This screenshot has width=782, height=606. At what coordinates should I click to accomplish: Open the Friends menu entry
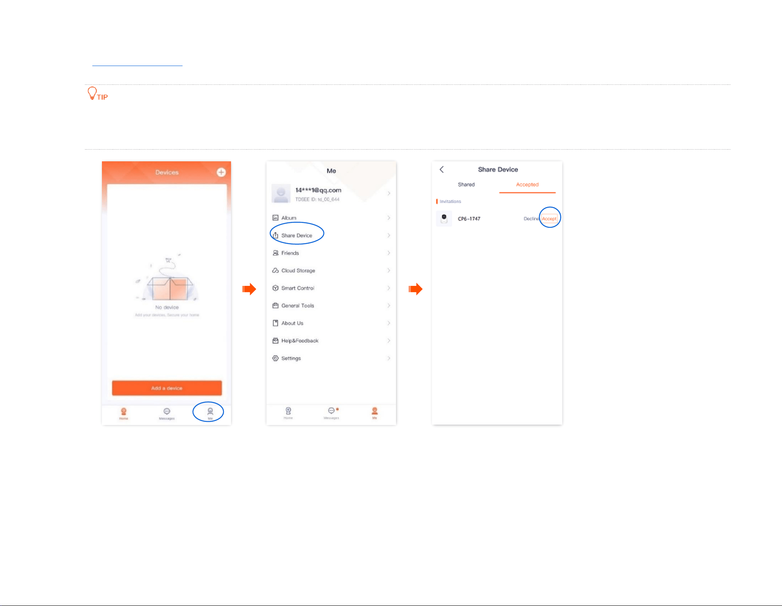[331, 253]
